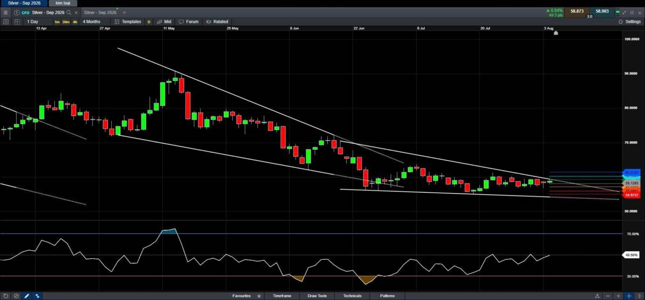The width and height of the screenshot is (645, 300).
Task: Click the 100.0000 price axis label
Action: [632, 39]
